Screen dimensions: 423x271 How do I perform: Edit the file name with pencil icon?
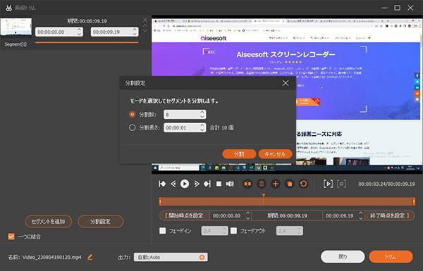90,257
